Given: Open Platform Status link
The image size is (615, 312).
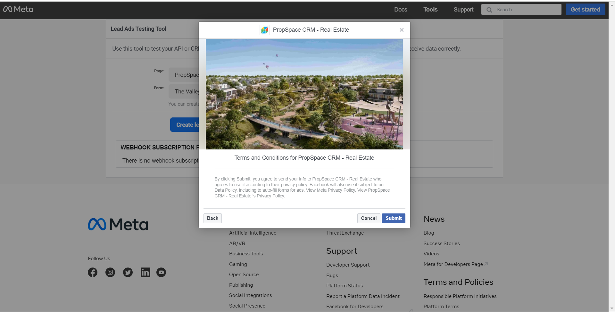Looking at the screenshot, I should point(345,286).
